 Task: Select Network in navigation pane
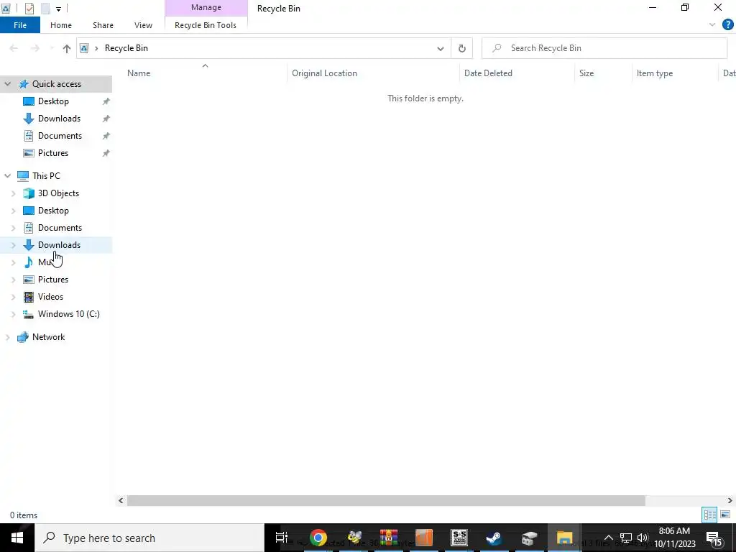tap(48, 337)
